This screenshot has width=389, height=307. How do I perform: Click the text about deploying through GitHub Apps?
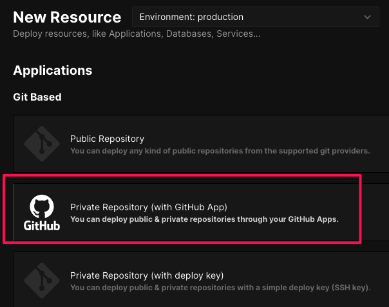point(204,219)
